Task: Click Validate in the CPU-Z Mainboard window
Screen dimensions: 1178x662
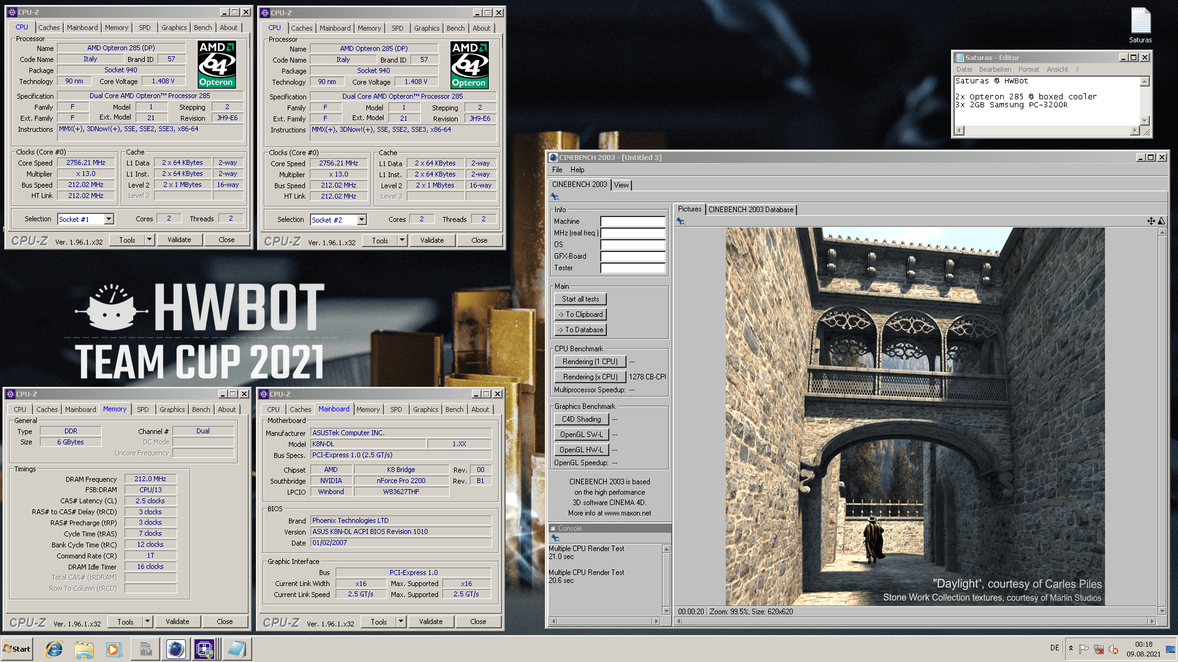Action: pos(431,622)
